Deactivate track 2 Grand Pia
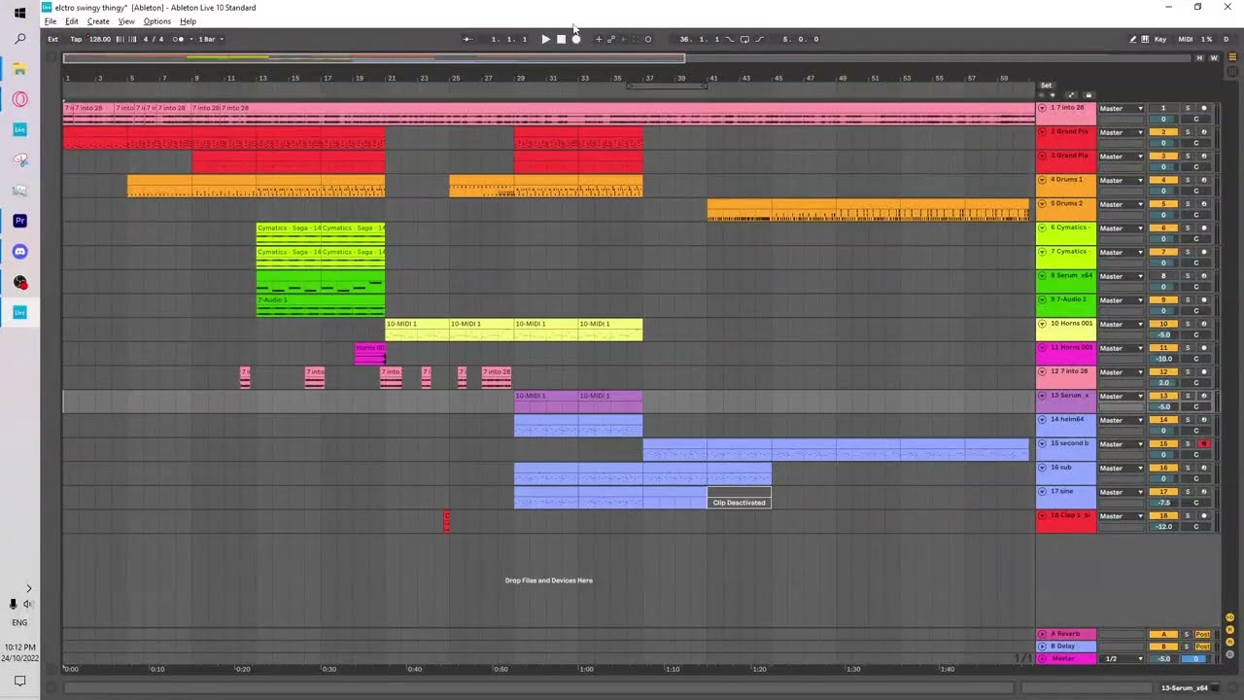 click(1163, 132)
